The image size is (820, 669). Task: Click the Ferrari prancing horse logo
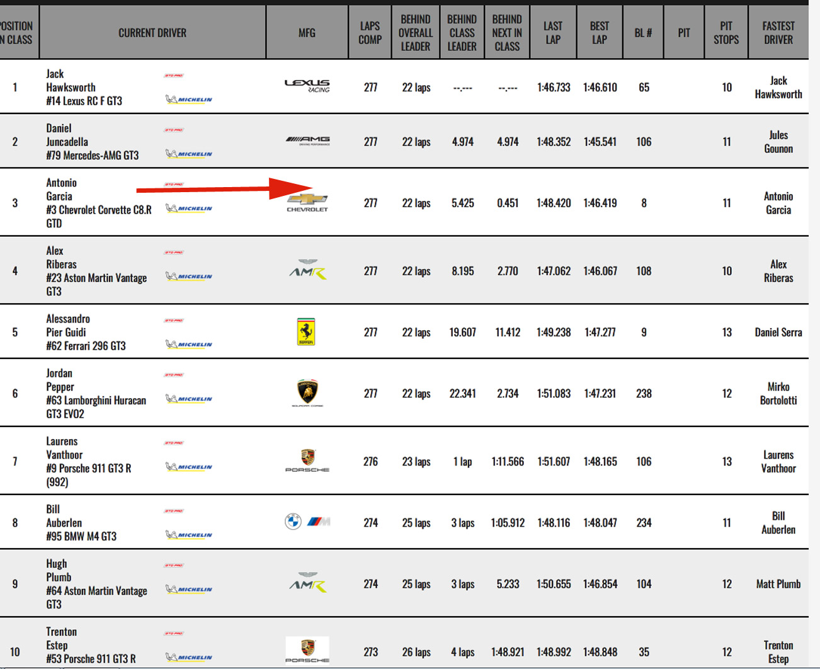[x=306, y=331]
